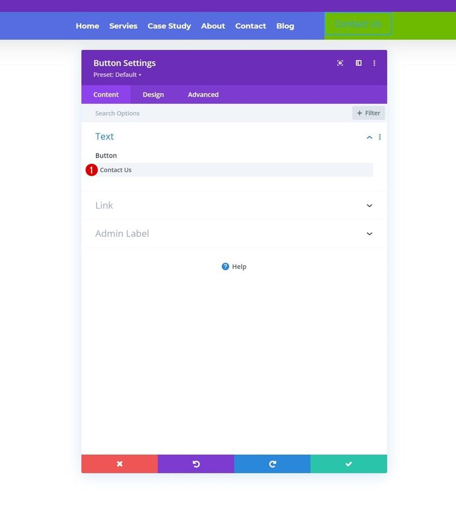Expand the Admin Label section

(x=234, y=234)
